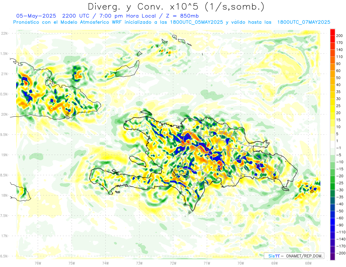Click the colorbar label -40
The width and height of the screenshot is (346, 267).
tap(339, 204)
